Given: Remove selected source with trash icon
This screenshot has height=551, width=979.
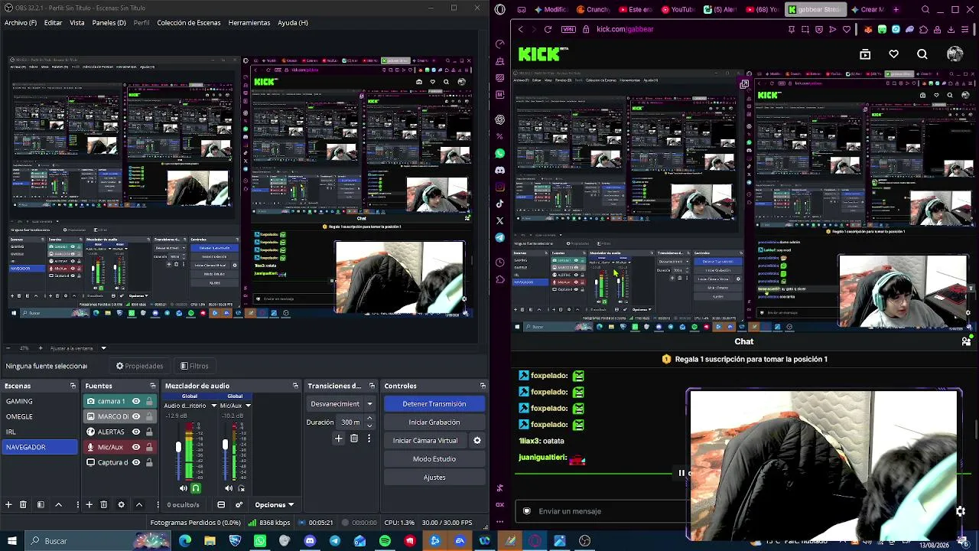Looking at the screenshot, I should pos(104,504).
